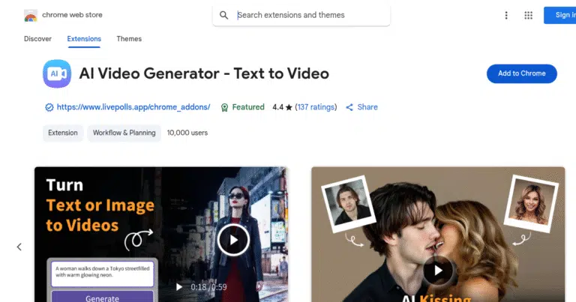Click the Share icon
Viewport: 576px width, 302px height.
pyautogui.click(x=349, y=107)
